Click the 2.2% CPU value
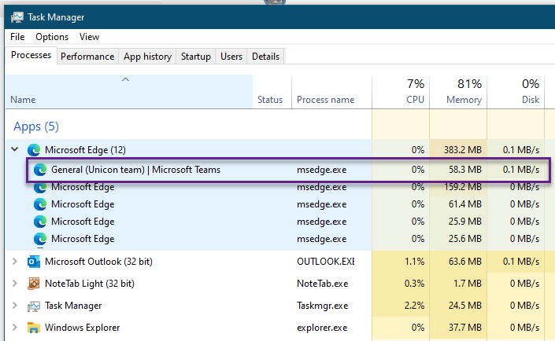555x341 pixels. (x=415, y=306)
